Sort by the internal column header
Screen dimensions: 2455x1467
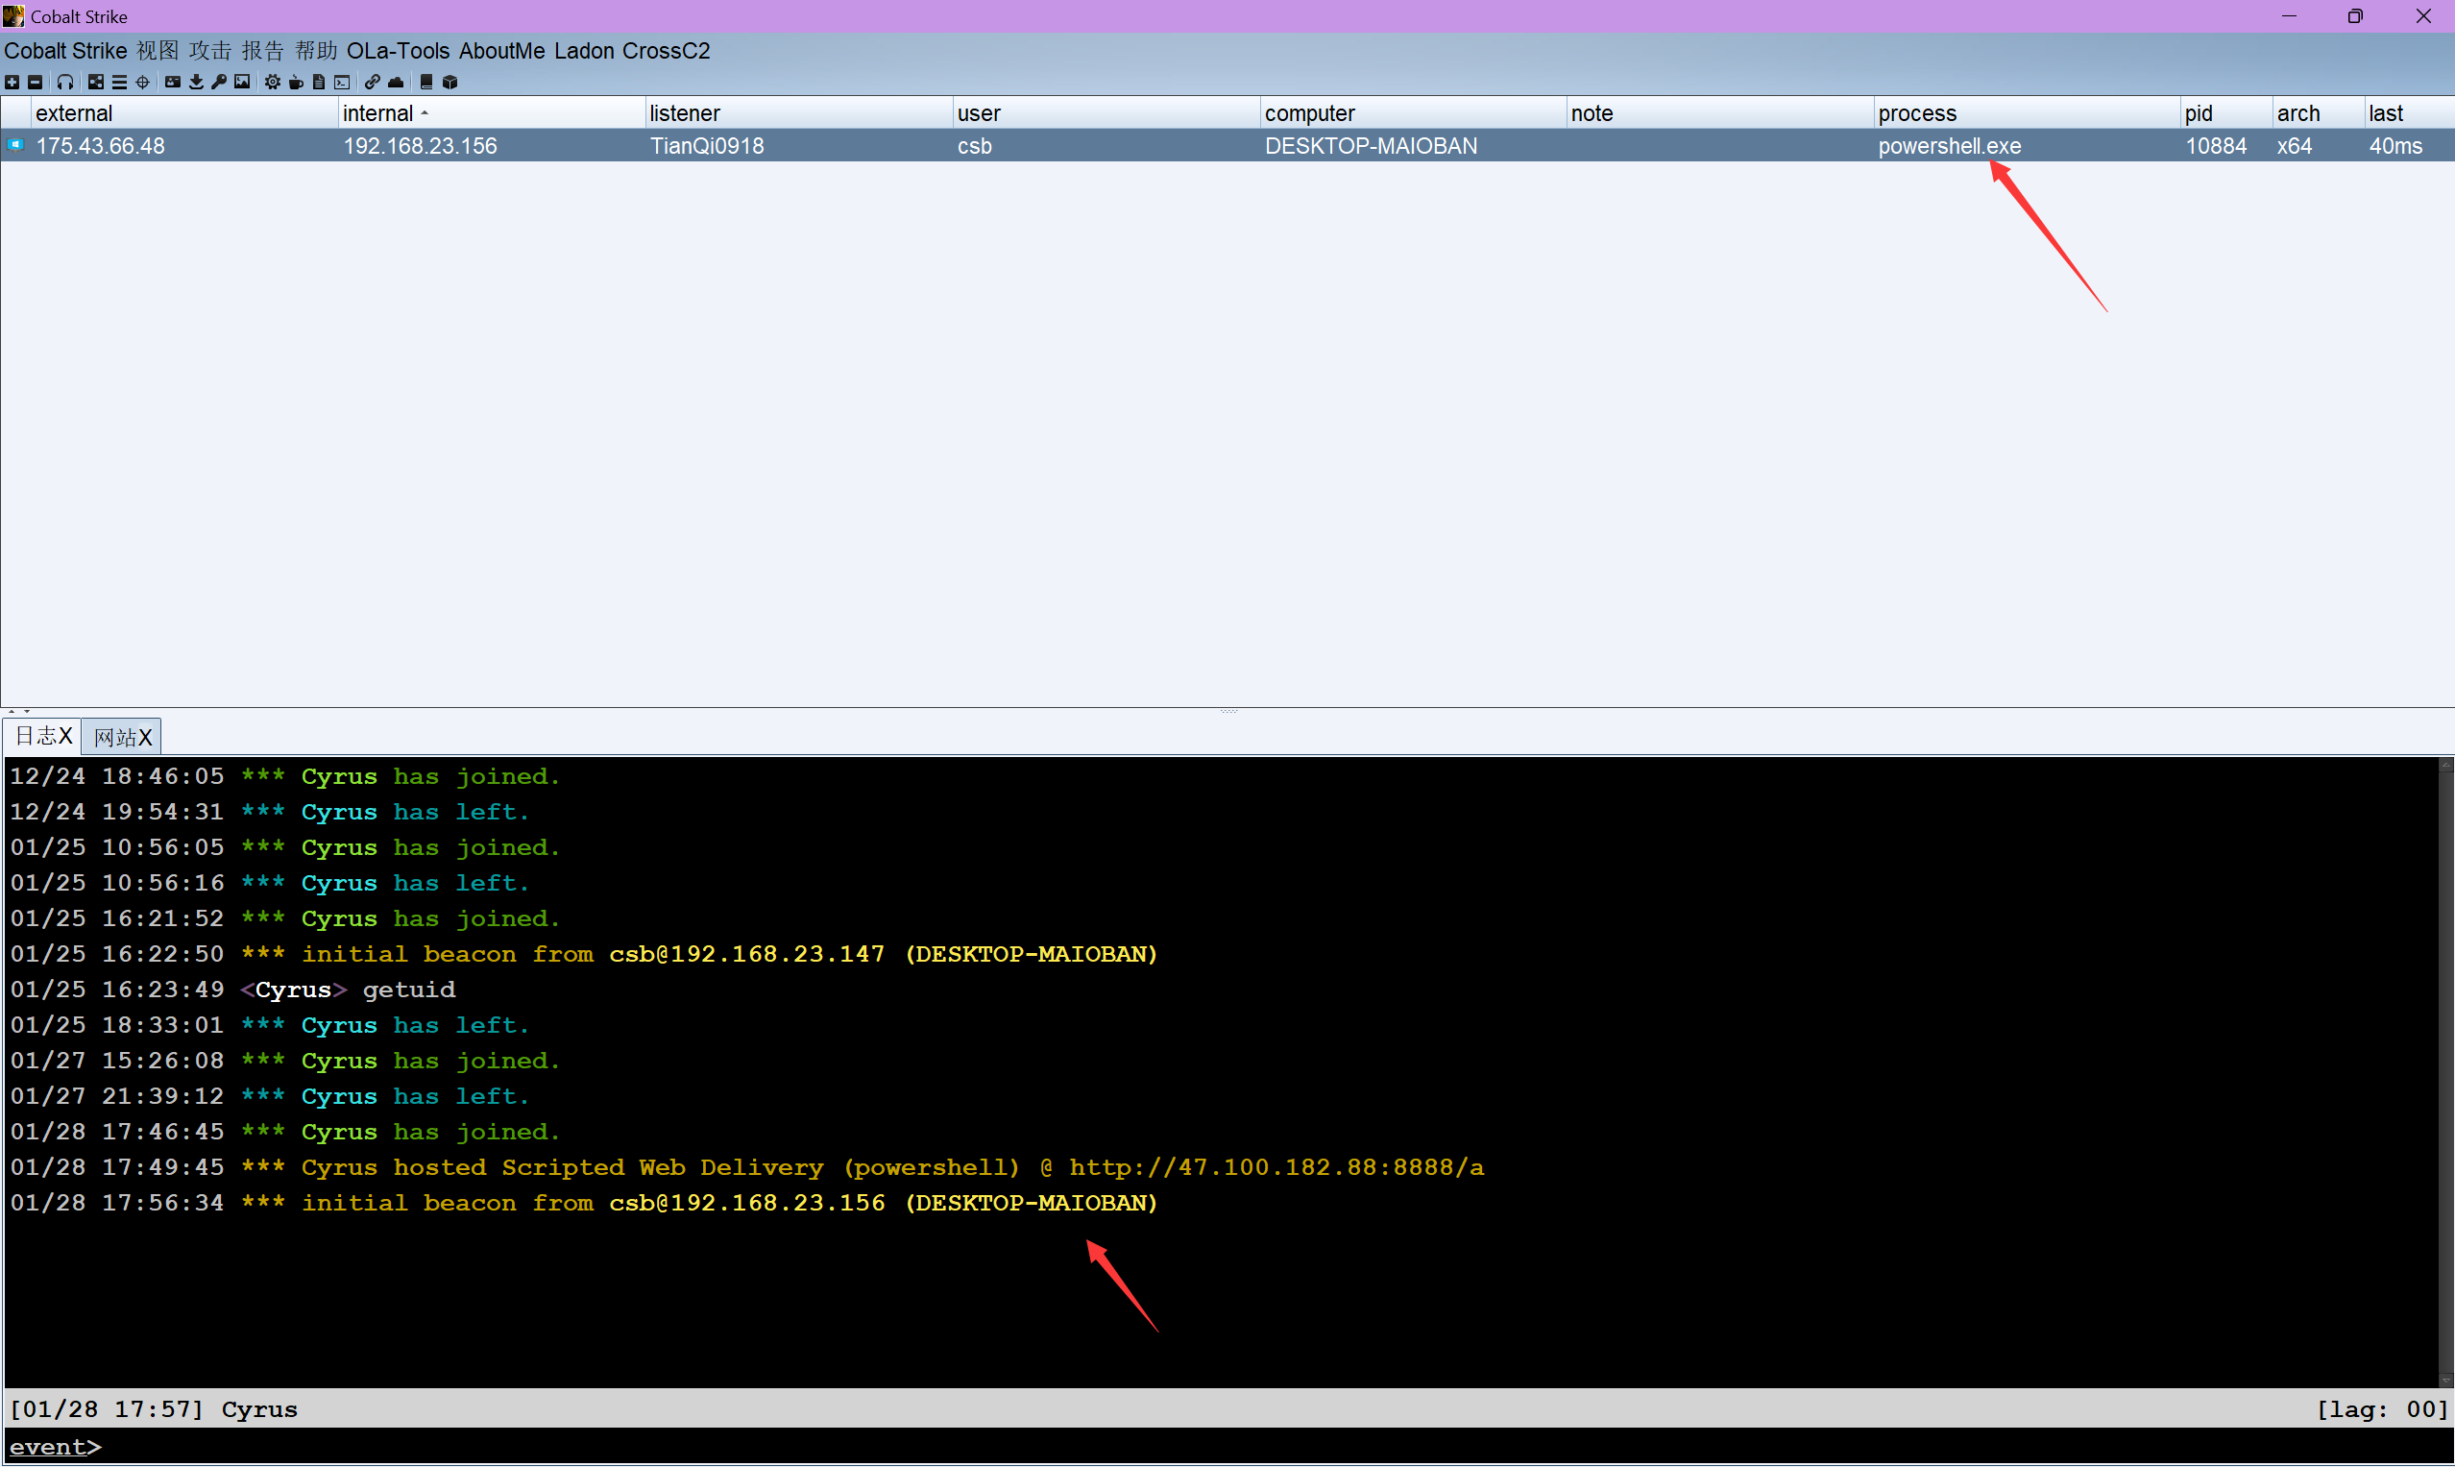491,112
